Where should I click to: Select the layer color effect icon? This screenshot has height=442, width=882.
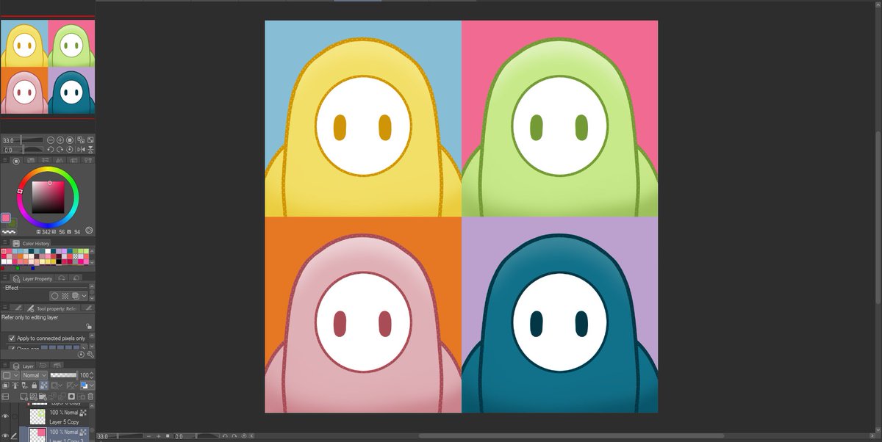(x=75, y=296)
